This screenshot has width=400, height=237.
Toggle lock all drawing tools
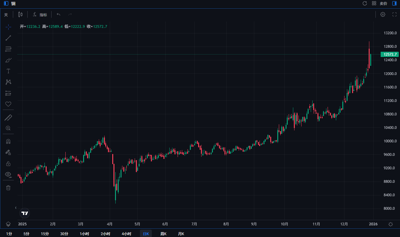8,164
